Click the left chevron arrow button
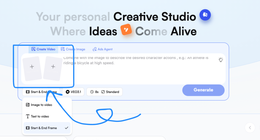 [x=250, y=128]
